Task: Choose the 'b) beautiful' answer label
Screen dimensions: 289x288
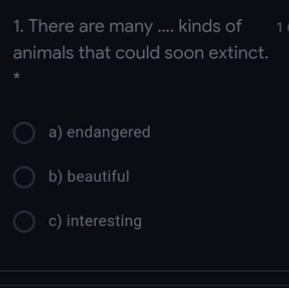Action: pyautogui.click(x=89, y=177)
